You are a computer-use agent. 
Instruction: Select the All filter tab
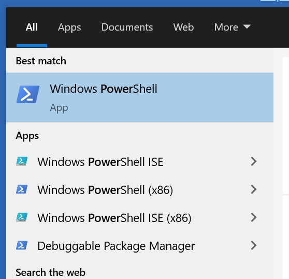[x=32, y=27]
